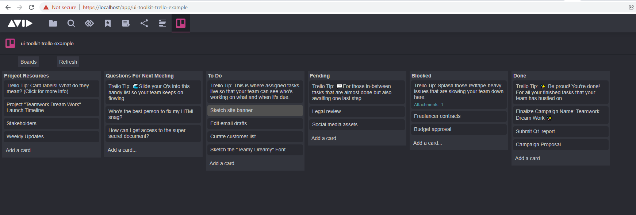
Task: Open the server stack icon in toolbar
Action: point(162,23)
